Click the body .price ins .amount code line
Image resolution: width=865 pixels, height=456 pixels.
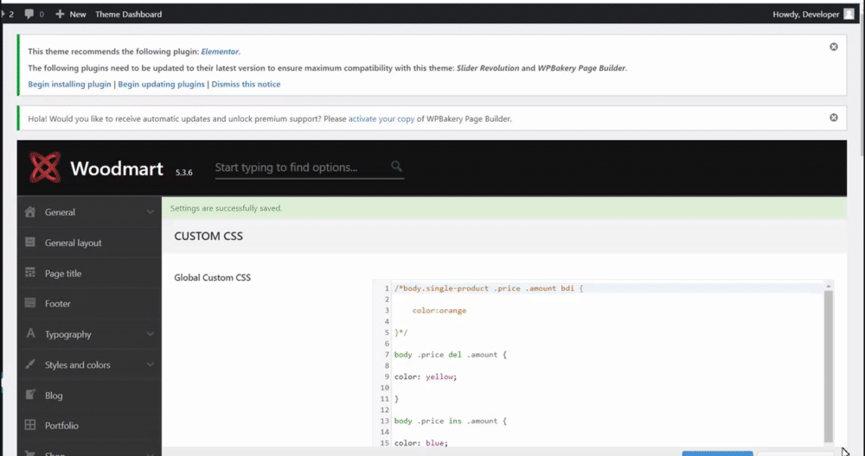point(450,421)
